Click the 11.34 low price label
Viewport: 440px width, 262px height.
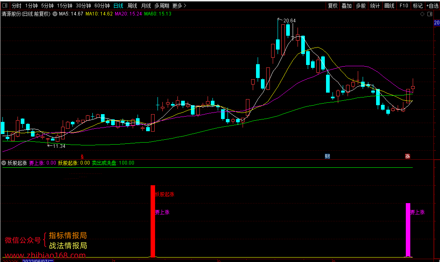pyautogui.click(x=59, y=146)
